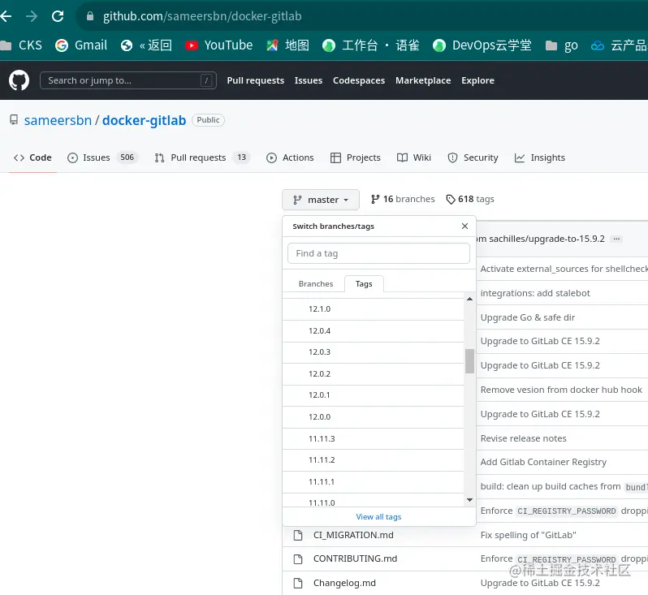Open the 工作台 · 语雀 bookmark

[371, 45]
